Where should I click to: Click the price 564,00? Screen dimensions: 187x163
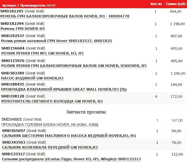pyautogui.click(x=175, y=12)
